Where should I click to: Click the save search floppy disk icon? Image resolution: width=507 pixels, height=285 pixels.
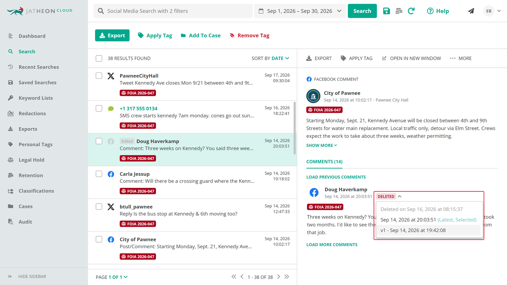[386, 11]
